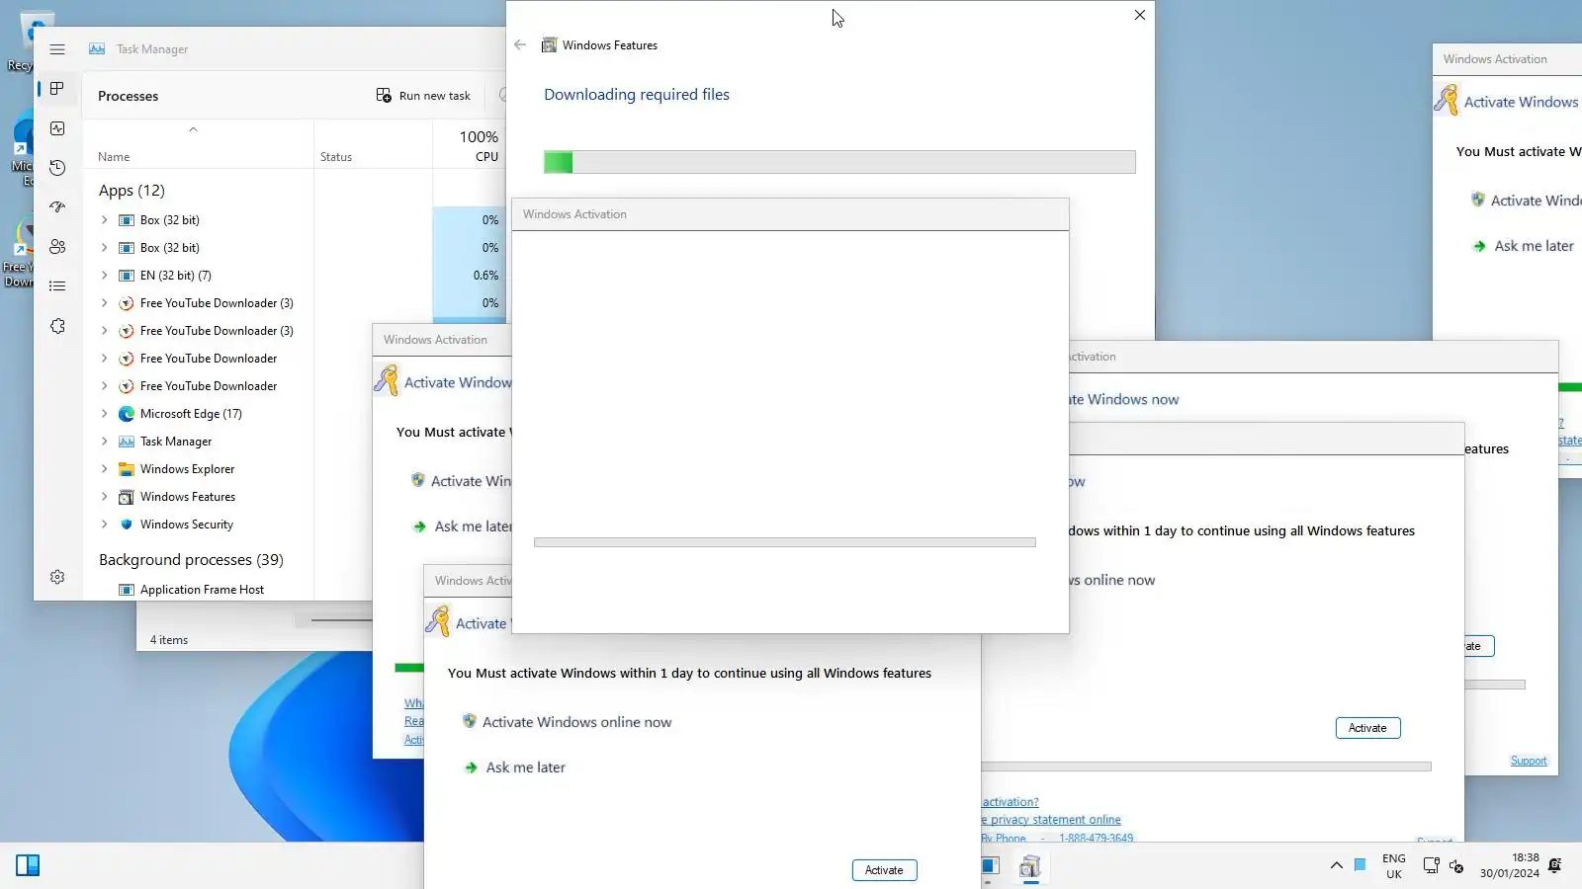This screenshot has width=1582, height=889.
Task: Open the clock showing 18:38 30/01/2024
Action: [x=1510, y=865]
